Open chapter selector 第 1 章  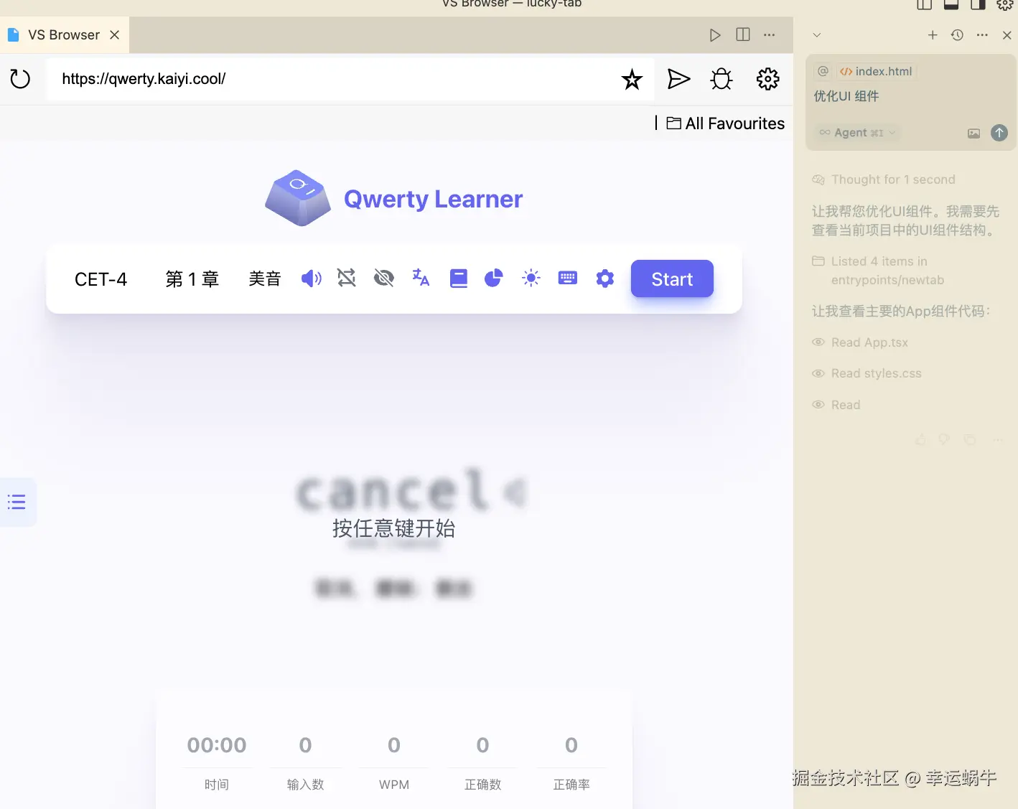coord(192,279)
